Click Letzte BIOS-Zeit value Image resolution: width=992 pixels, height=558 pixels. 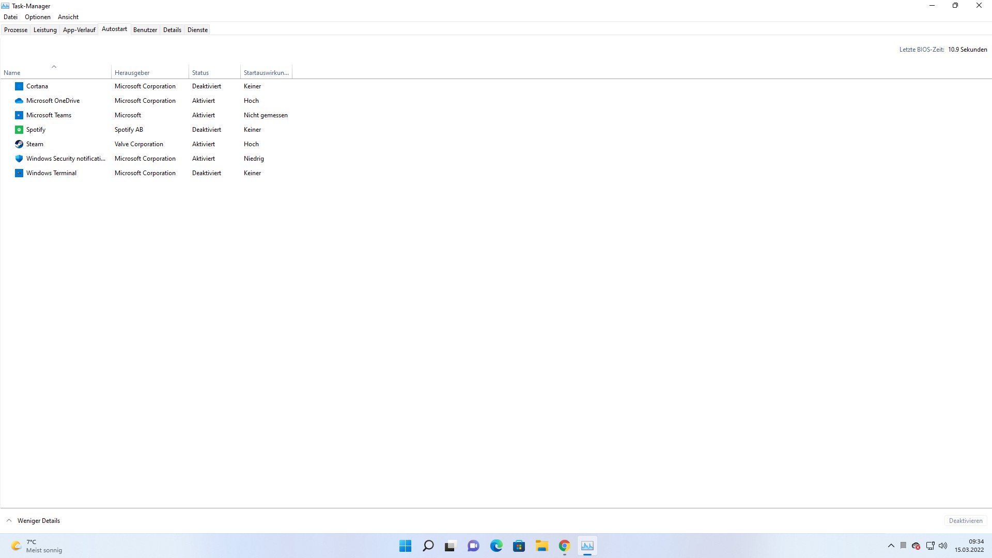(x=967, y=50)
